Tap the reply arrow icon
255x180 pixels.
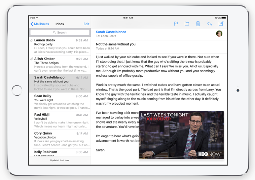pyautogui.click(x=209, y=24)
